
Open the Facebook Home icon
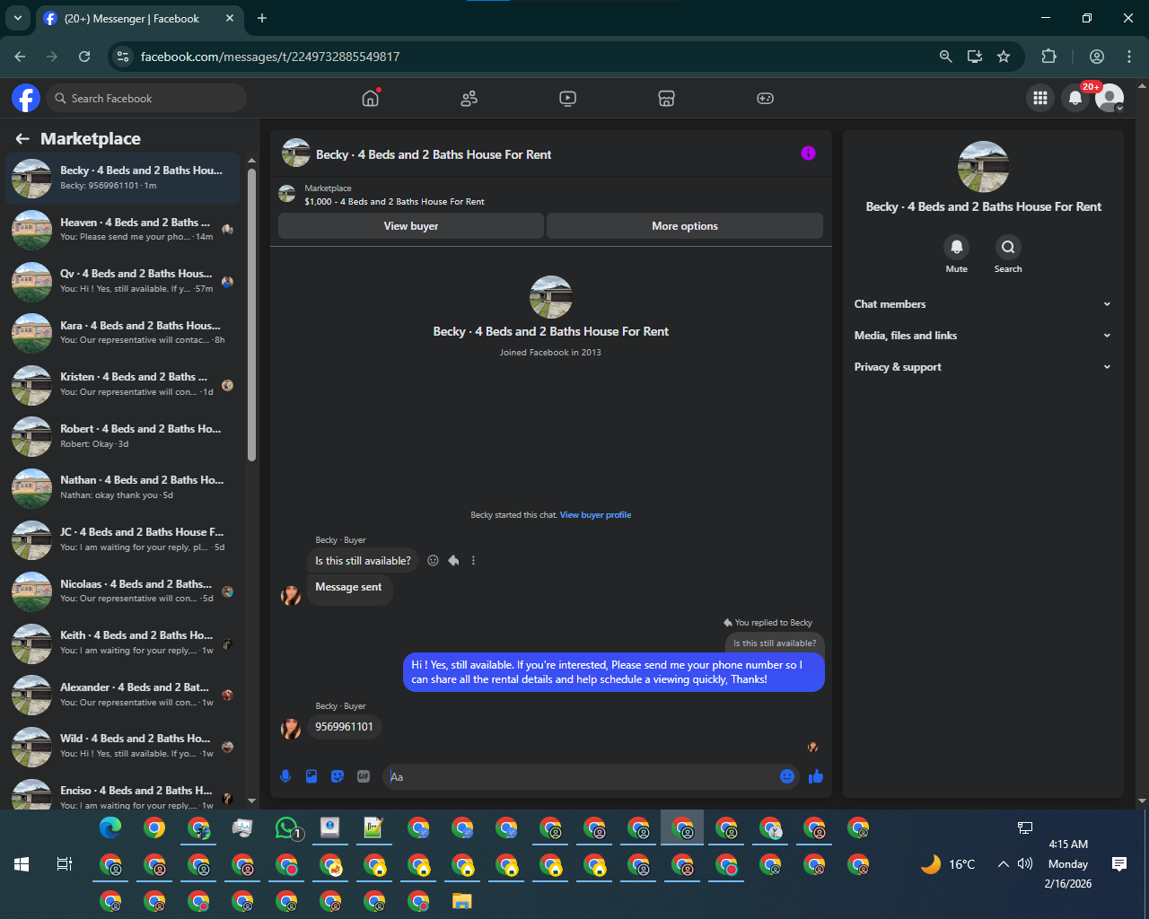point(371,99)
